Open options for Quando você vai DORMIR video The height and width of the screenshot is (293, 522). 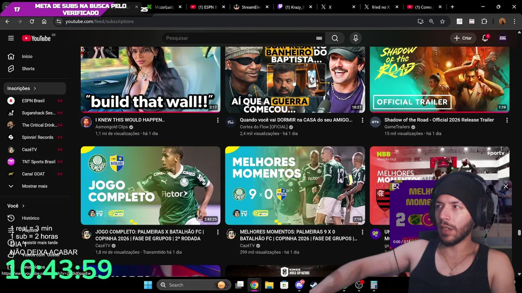pyautogui.click(x=362, y=120)
